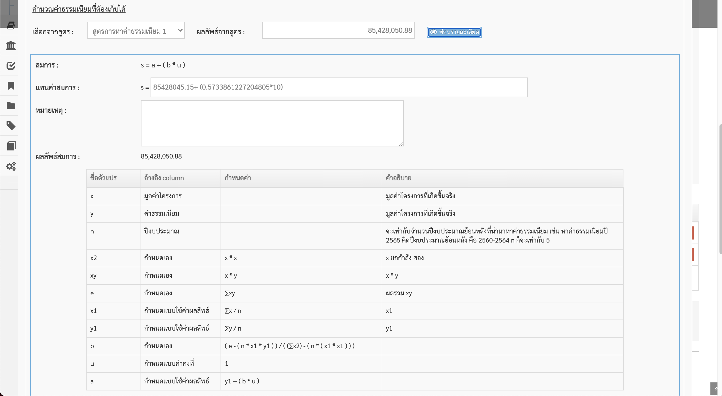Click the page vertical scrollbar on right edge
Screen dimensions: 722x396
tap(720, 189)
